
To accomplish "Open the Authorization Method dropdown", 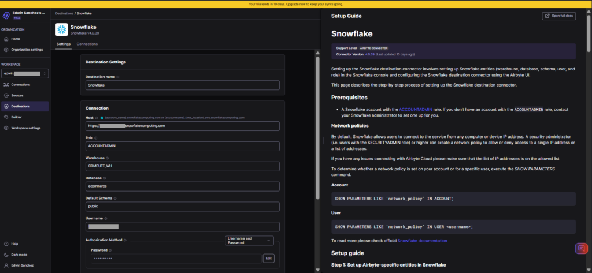I will (x=249, y=241).
